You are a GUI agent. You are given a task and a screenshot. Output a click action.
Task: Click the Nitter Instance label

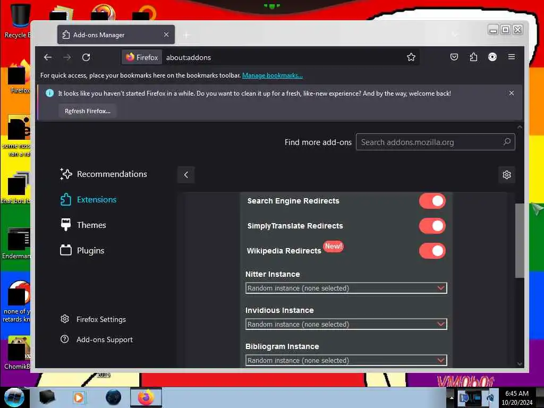273,274
